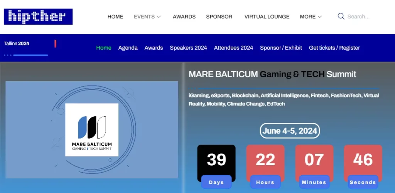Expand the EVENTS dropdown menu
The height and width of the screenshot is (193, 395).
147,17
